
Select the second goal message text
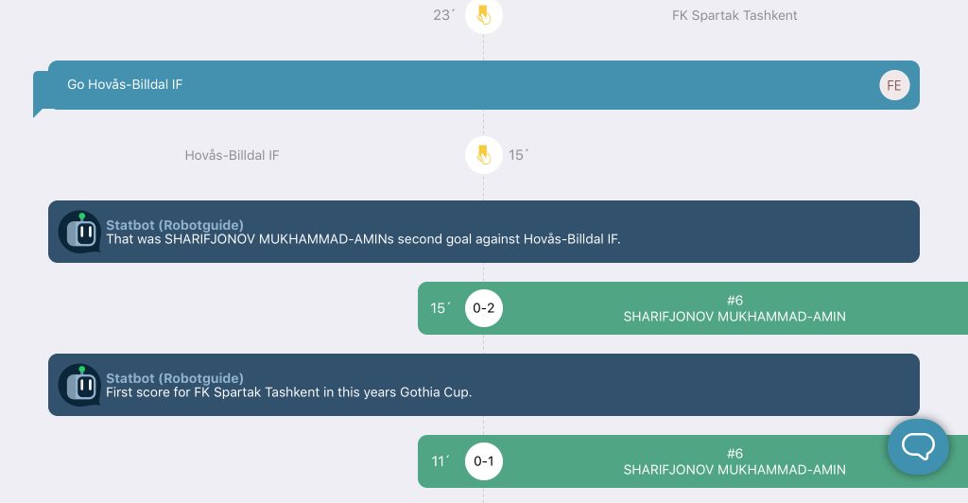(363, 239)
